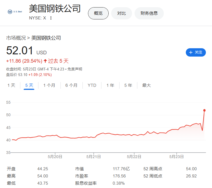Screen dimensions: 212x188
Task: Select the 6 个月 time range
Action: coord(71,85)
